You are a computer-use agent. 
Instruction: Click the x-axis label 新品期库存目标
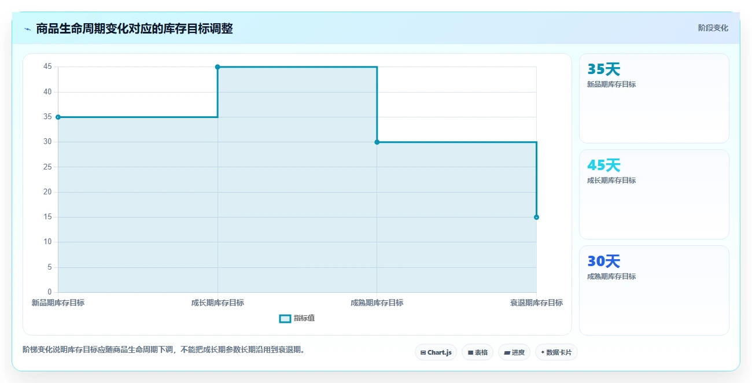(x=58, y=303)
